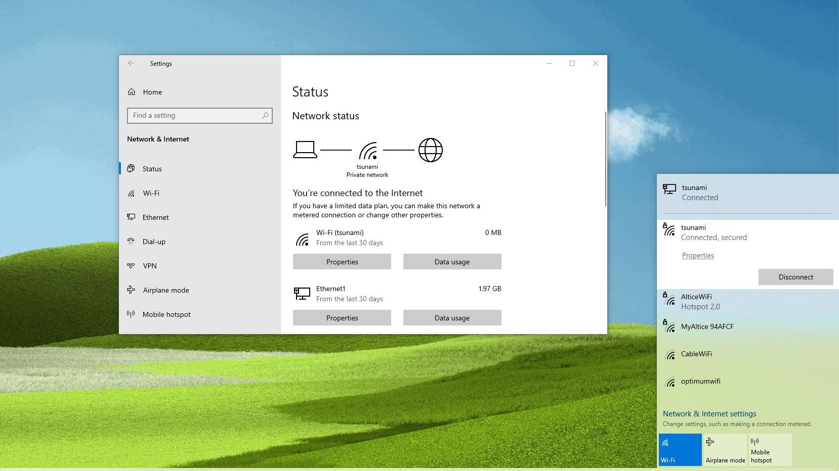Open Network & Internet settings link

(x=709, y=413)
